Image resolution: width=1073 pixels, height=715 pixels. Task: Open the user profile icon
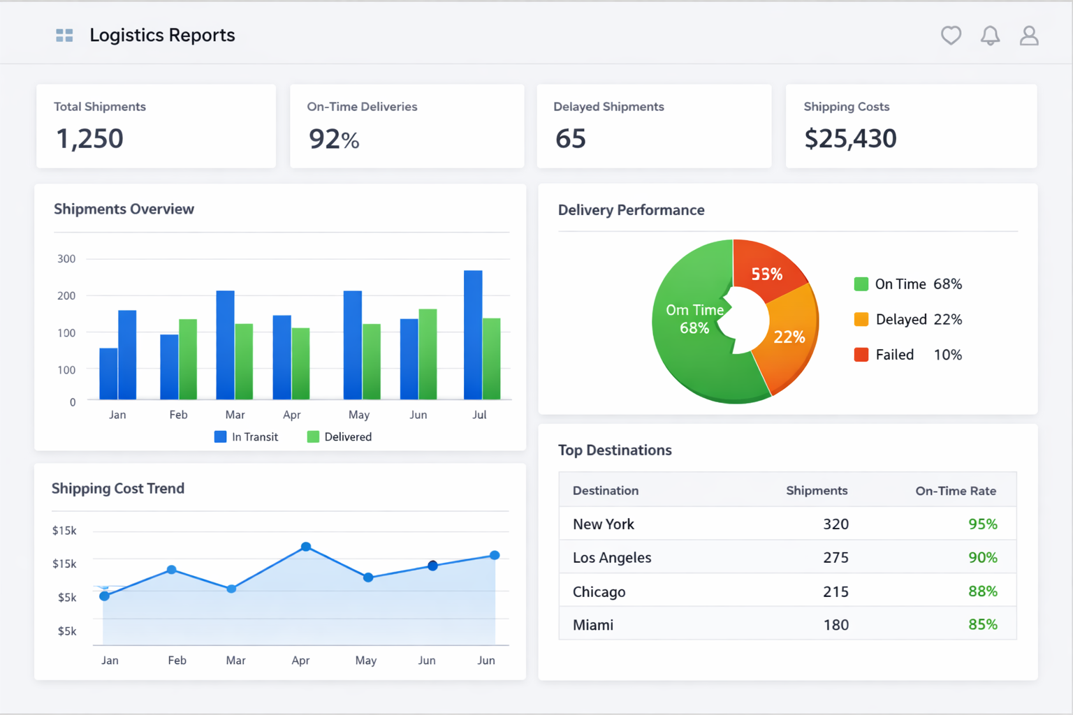[1028, 36]
